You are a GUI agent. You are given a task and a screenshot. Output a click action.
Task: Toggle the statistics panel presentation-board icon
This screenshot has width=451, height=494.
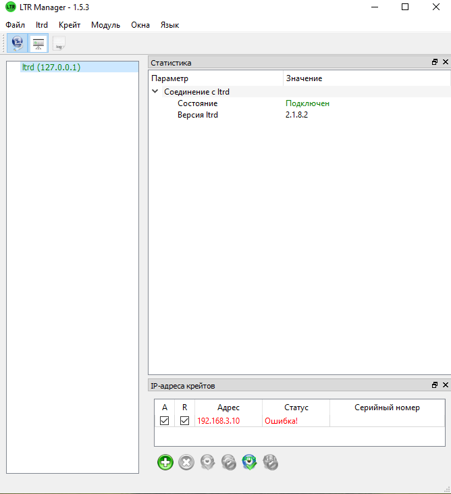pos(38,43)
